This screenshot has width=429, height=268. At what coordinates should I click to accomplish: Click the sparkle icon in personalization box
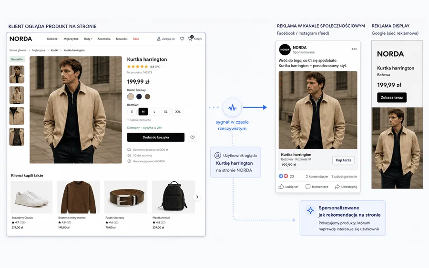pos(310,210)
